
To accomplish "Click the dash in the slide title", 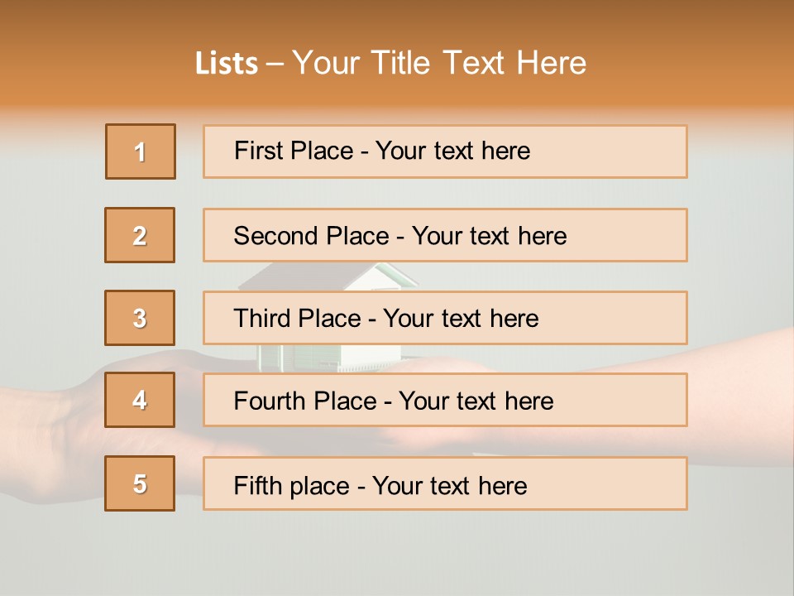I will [x=275, y=64].
